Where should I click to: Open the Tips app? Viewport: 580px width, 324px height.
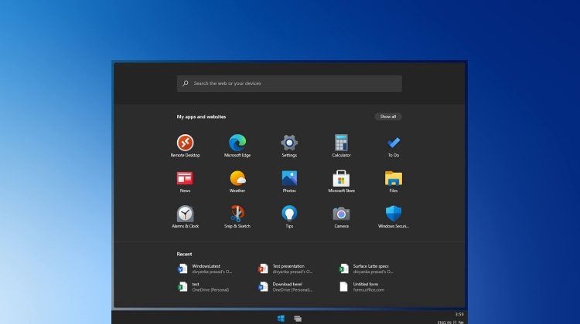pos(289,214)
